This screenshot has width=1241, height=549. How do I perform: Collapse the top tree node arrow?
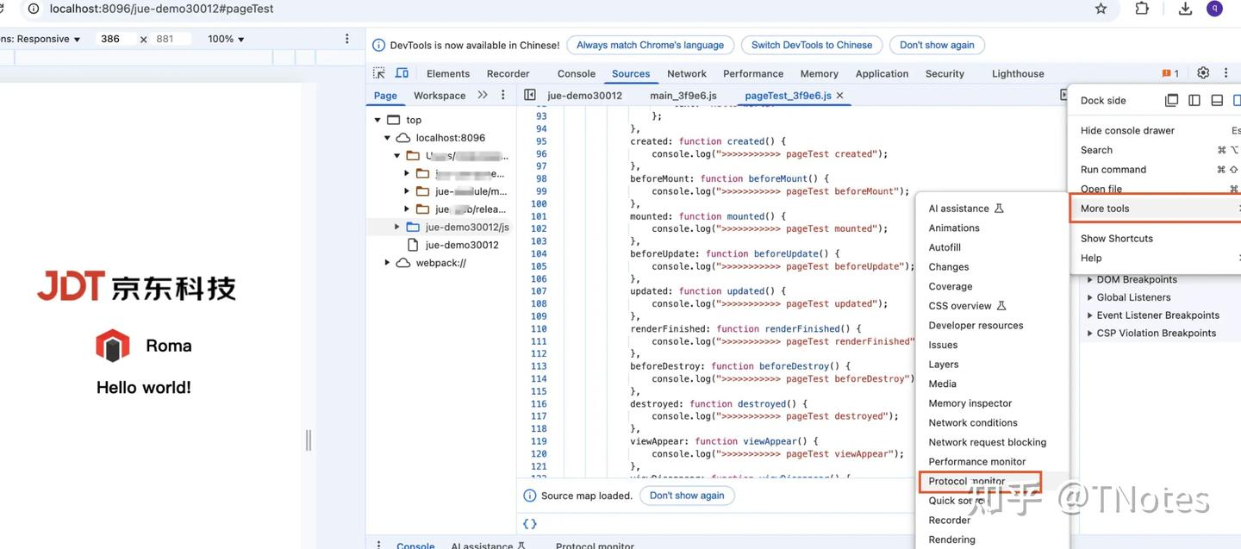pyautogui.click(x=377, y=120)
